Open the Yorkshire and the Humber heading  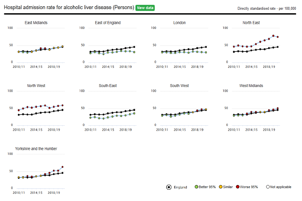(x=36, y=149)
